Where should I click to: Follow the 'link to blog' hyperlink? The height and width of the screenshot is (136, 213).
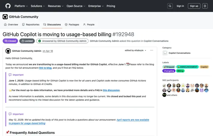point(45,68)
